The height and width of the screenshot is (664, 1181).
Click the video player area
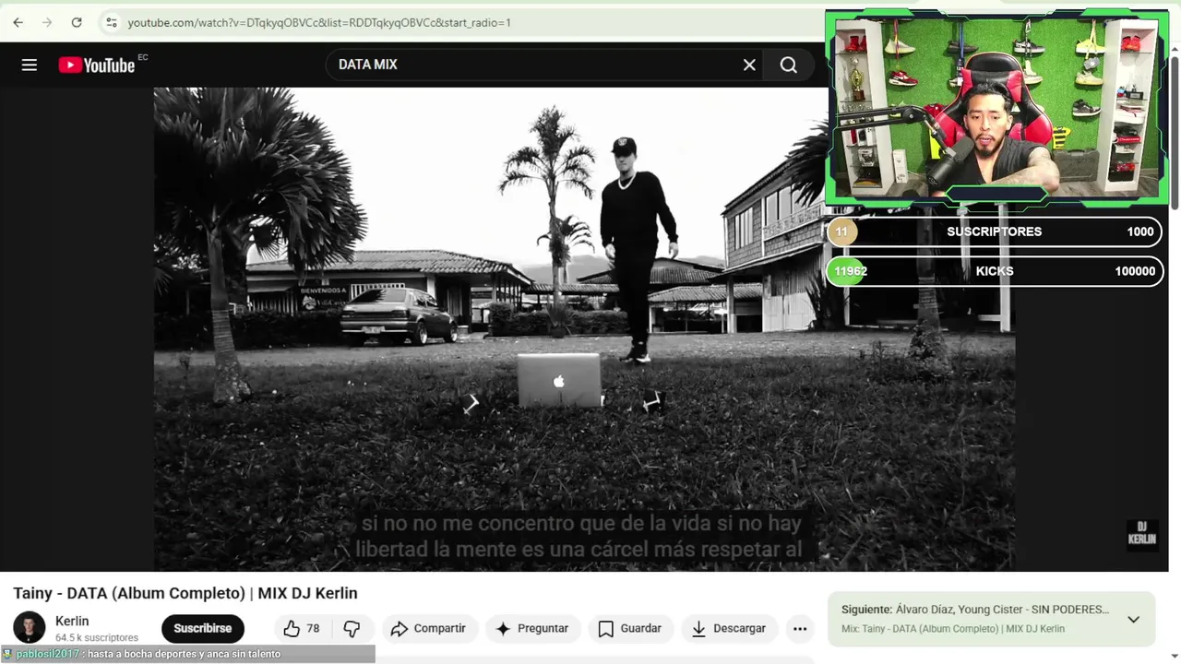(584, 329)
